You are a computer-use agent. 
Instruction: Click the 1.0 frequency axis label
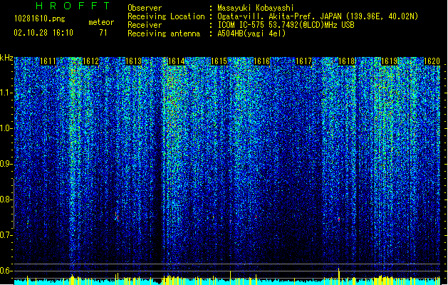coord(6,128)
